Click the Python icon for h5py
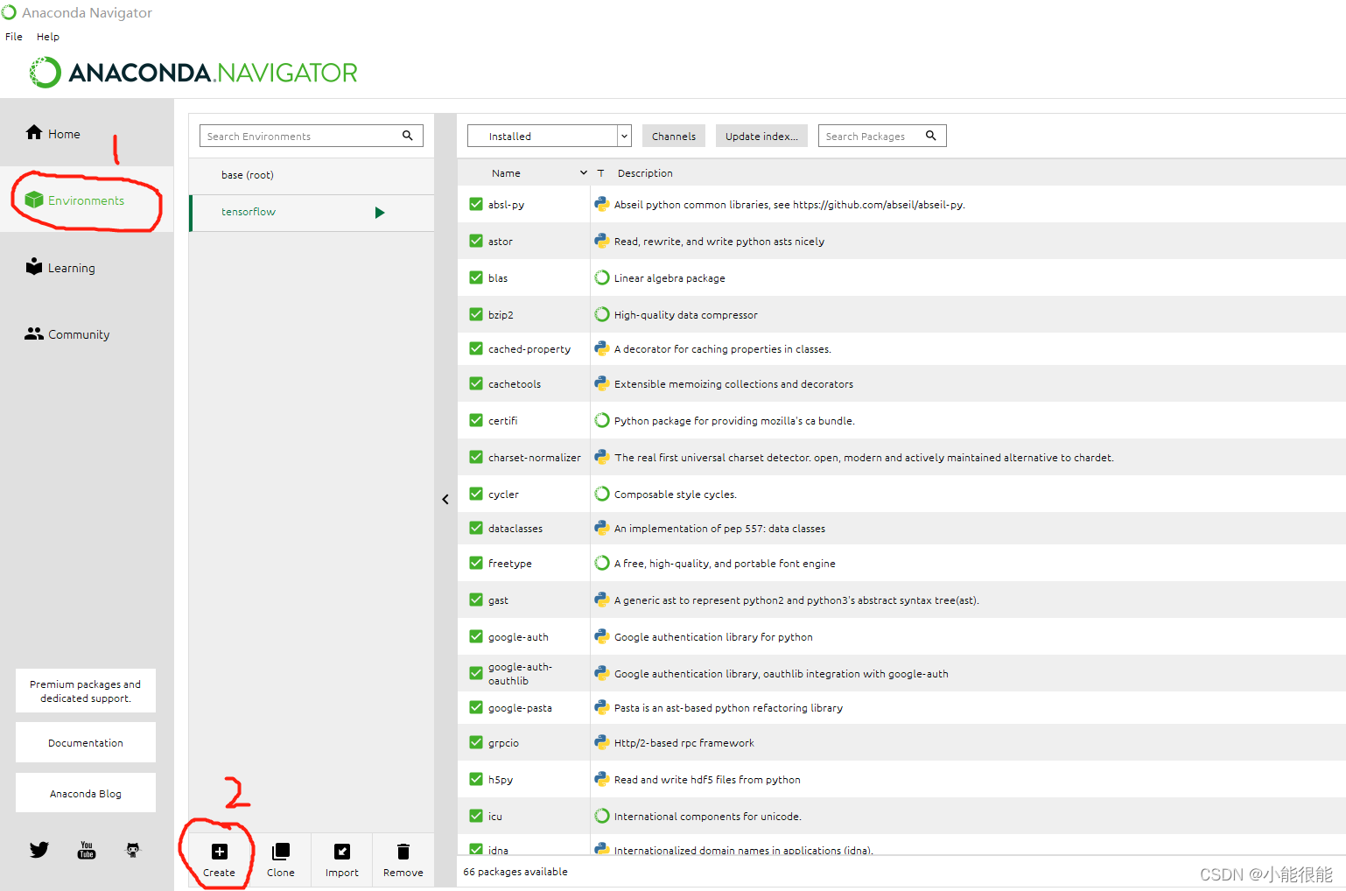This screenshot has width=1346, height=891. point(602,779)
